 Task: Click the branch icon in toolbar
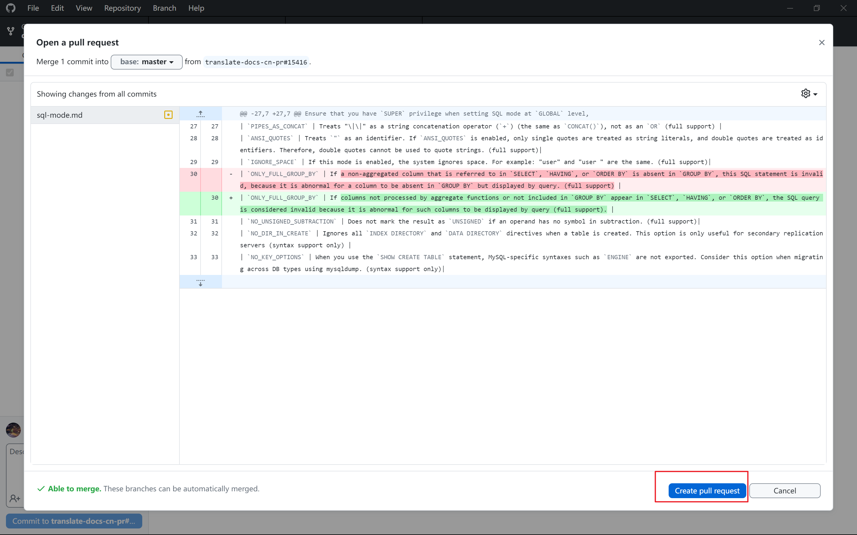tap(11, 31)
